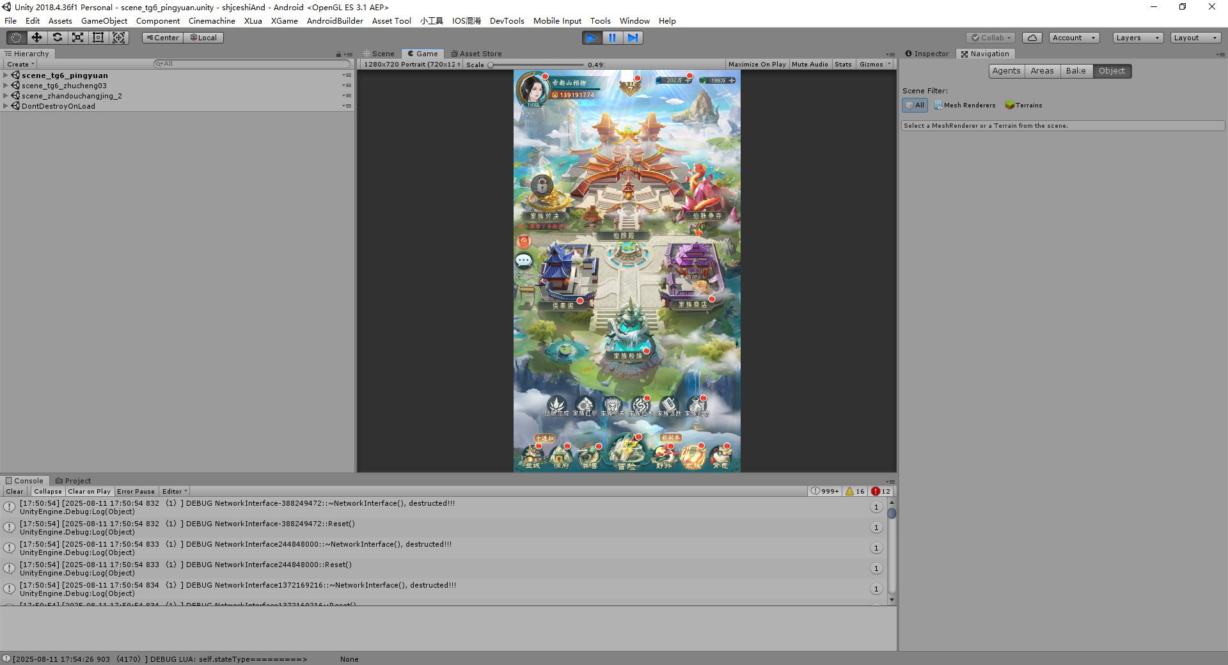Screen dimensions: 1228x665
Task: Expand scene_zhandouchangjing_2 in Hierarchy
Action: coord(6,96)
